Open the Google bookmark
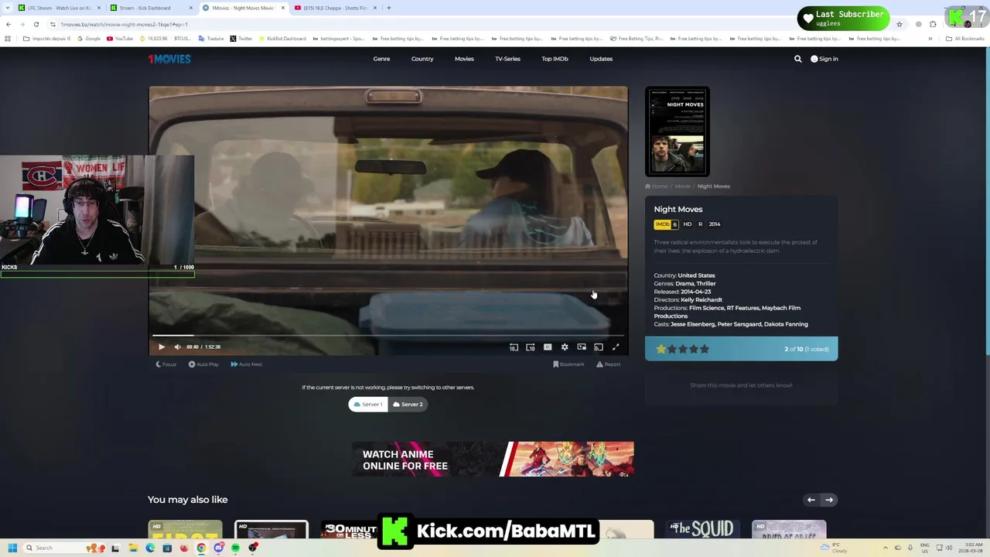 tap(89, 39)
